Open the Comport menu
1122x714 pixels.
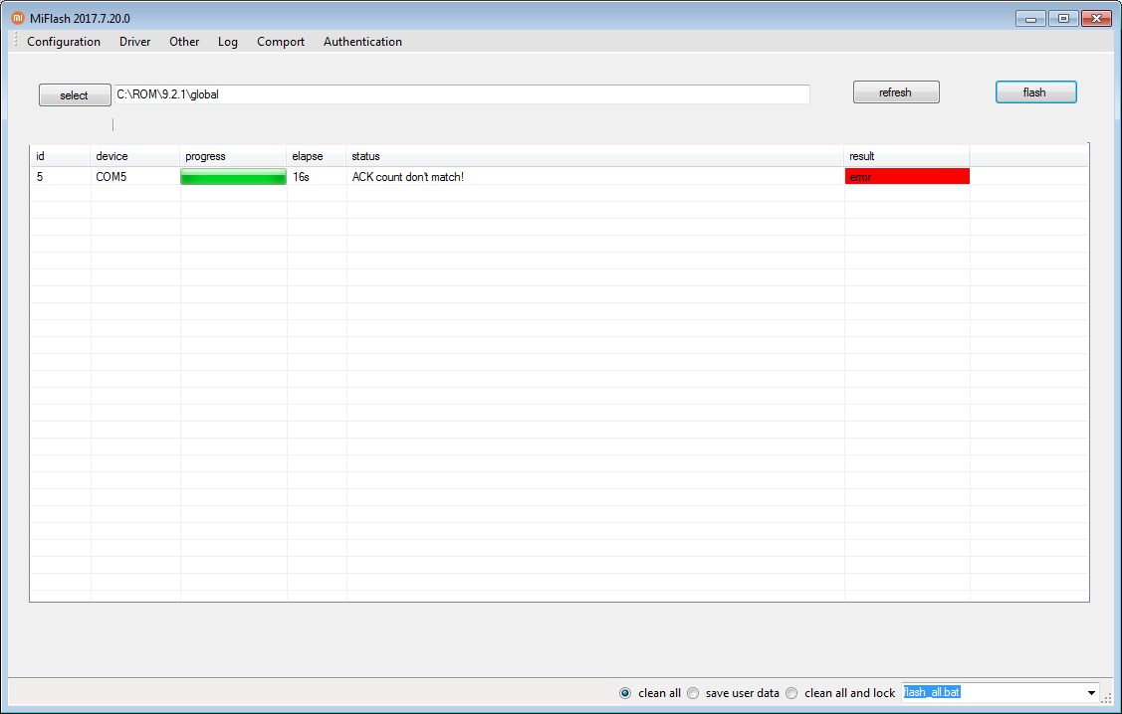coord(281,42)
